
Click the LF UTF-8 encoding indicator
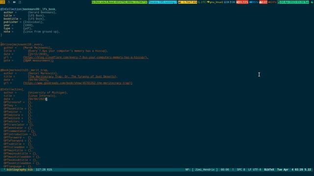coord(255,170)
